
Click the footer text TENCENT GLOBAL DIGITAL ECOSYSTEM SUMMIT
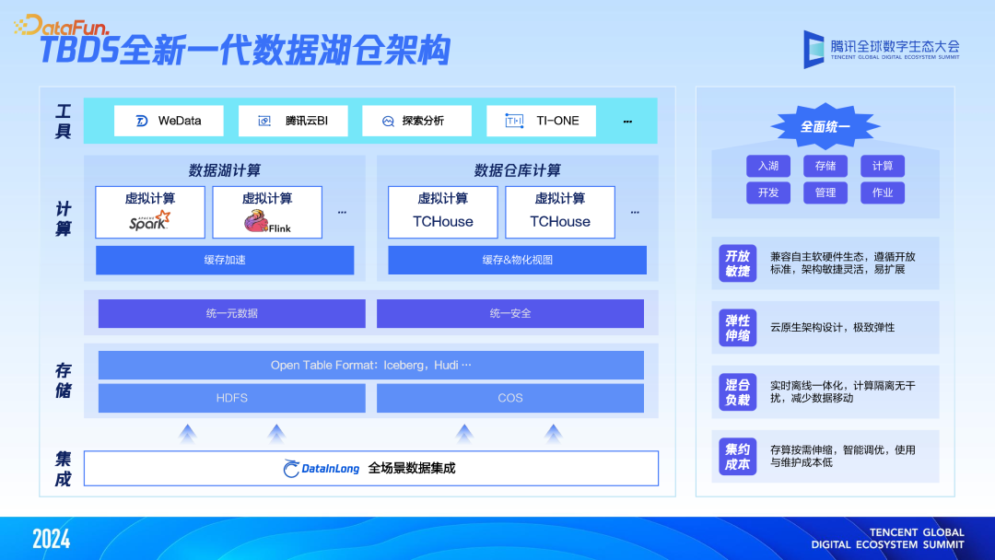pos(888,539)
